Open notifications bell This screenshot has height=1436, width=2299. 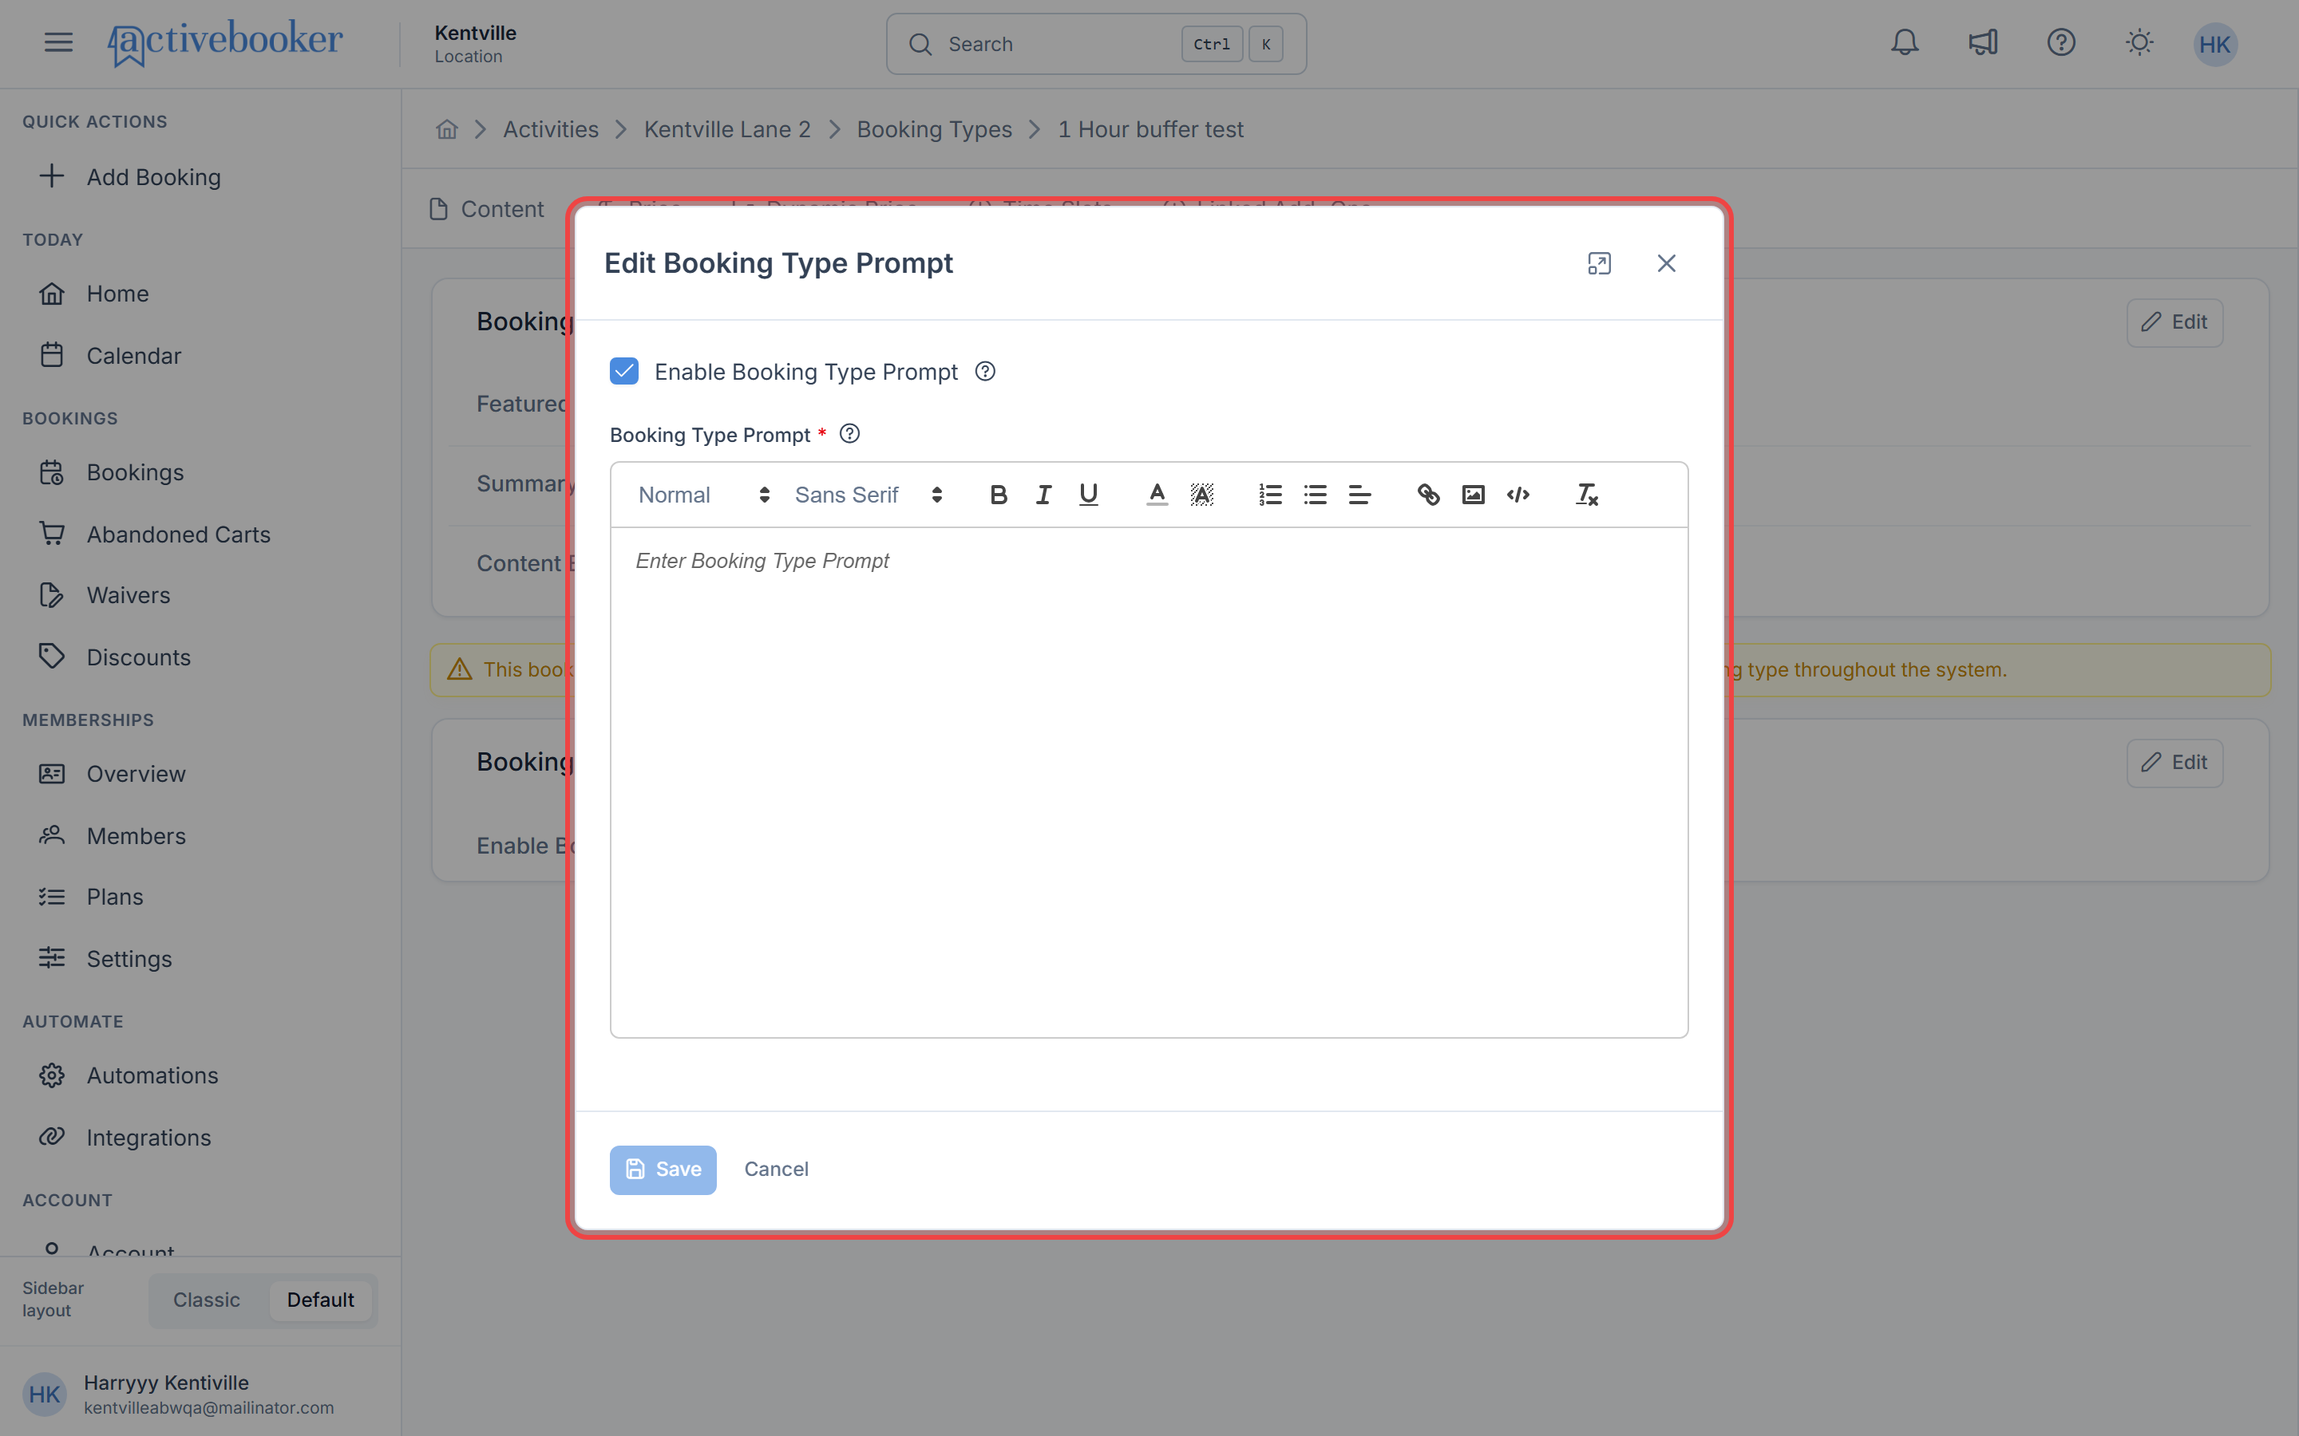1904,43
